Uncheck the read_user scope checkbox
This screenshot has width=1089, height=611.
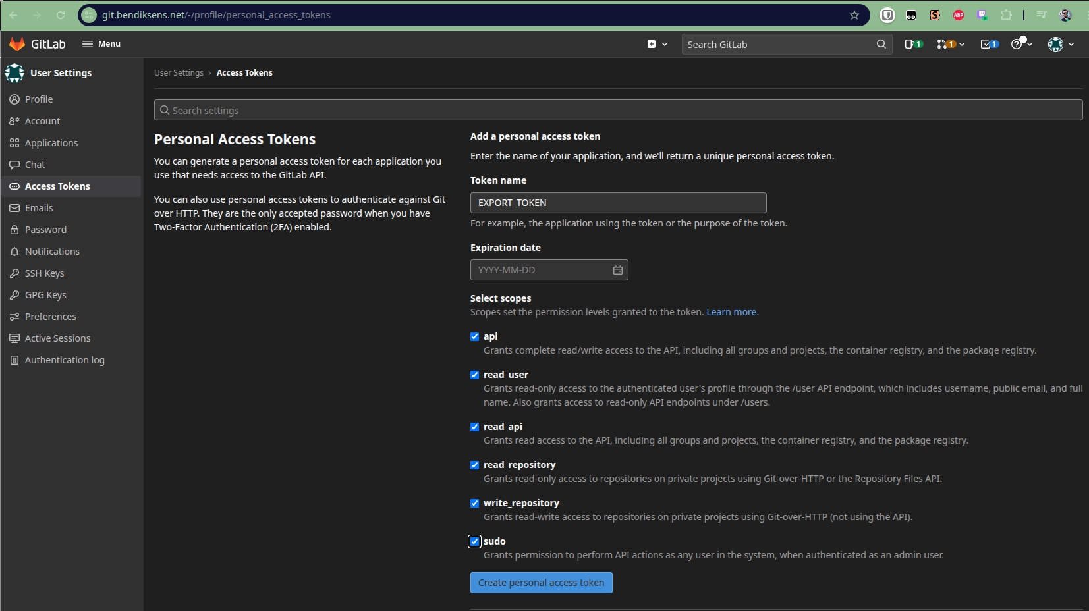(474, 375)
